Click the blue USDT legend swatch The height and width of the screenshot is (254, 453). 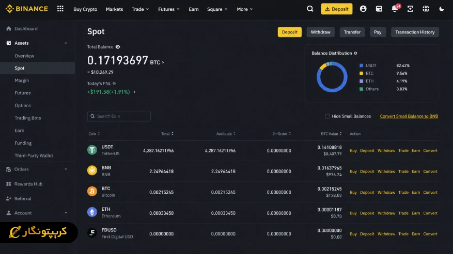361,65
